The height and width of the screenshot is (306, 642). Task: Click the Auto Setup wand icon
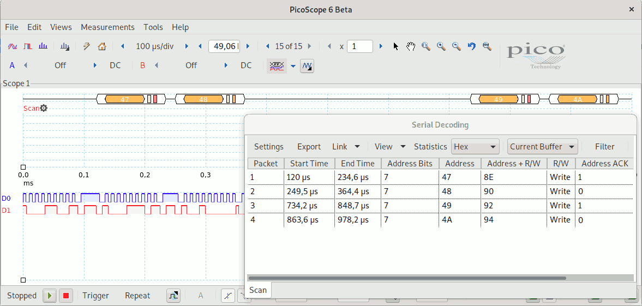86,46
